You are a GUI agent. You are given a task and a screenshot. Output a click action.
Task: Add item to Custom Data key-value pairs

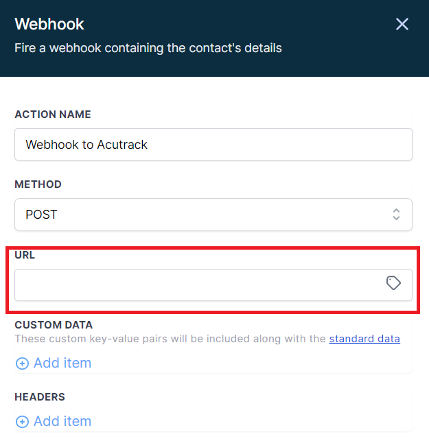54,363
